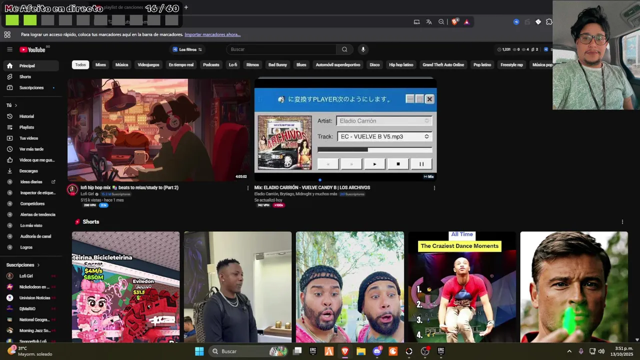Open lofi hip hop mix video title

tap(129, 187)
